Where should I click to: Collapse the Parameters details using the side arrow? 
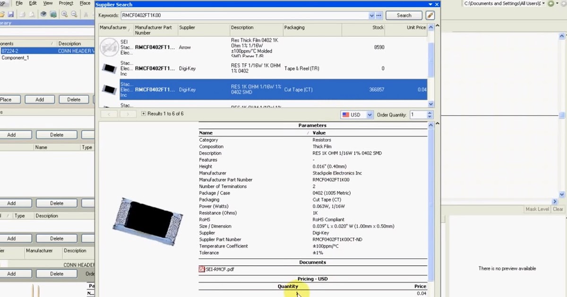point(437,124)
